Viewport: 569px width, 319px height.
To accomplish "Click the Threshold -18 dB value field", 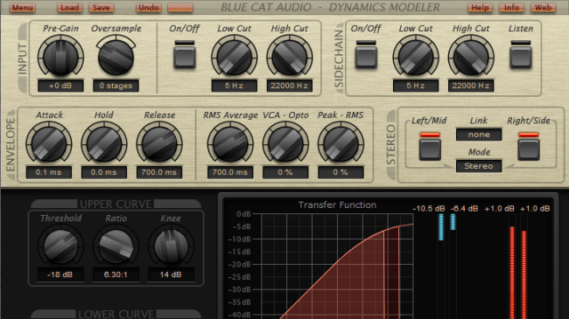I will [60, 274].
